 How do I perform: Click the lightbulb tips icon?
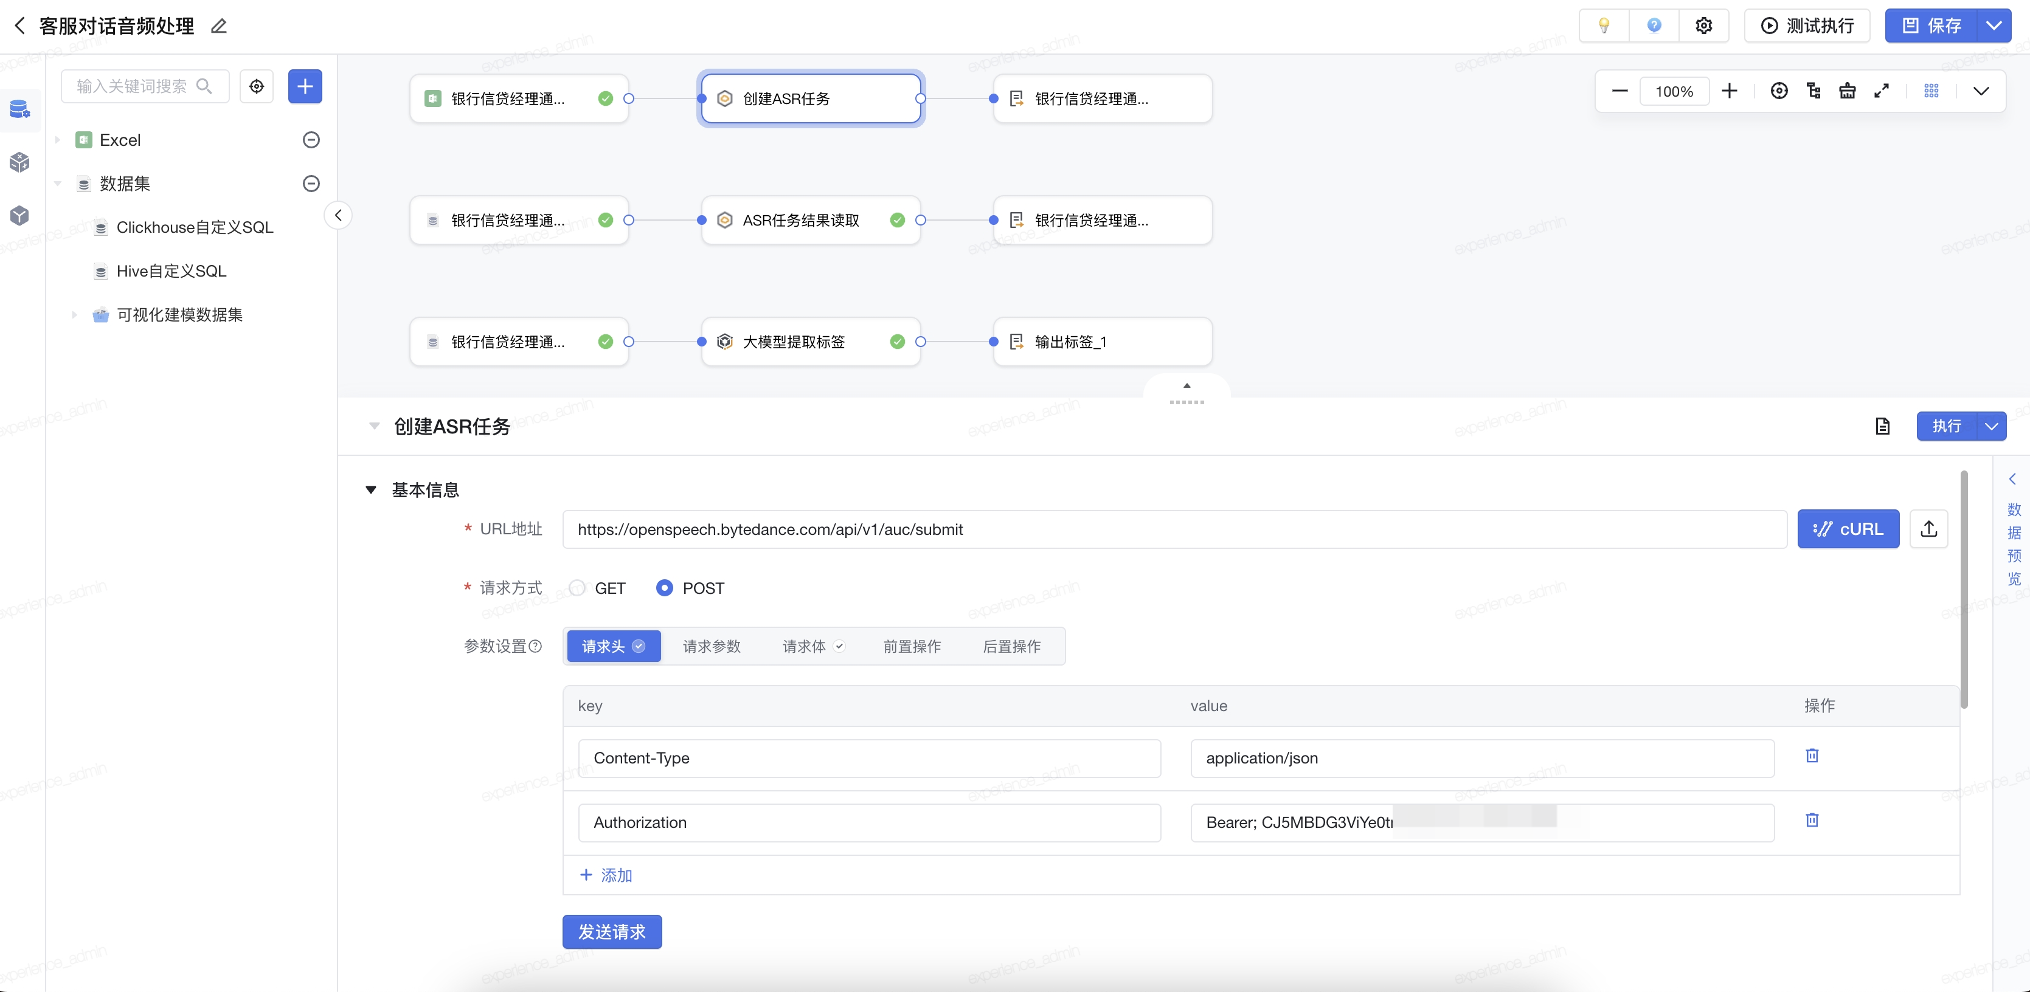click(x=1604, y=26)
